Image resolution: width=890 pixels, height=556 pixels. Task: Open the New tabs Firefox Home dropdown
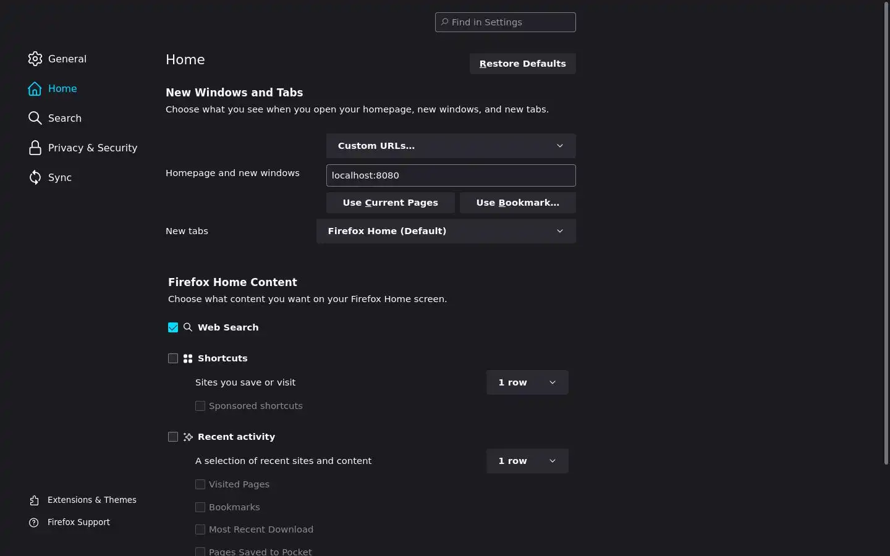click(x=446, y=231)
